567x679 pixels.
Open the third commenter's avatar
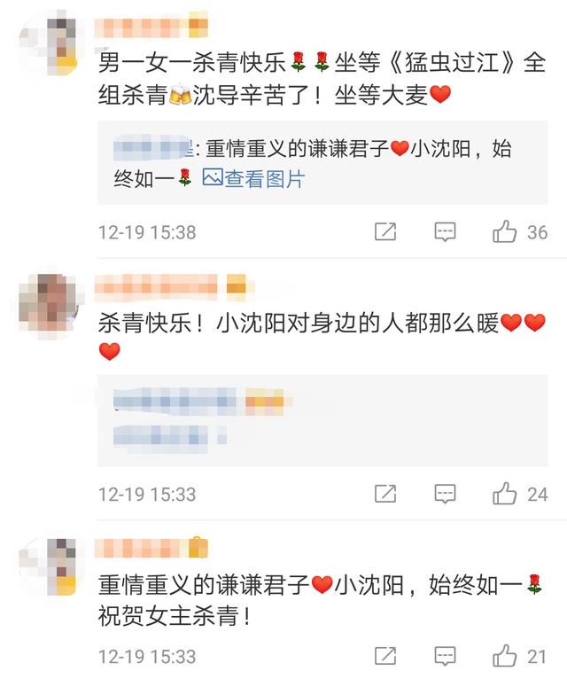[x=49, y=566]
